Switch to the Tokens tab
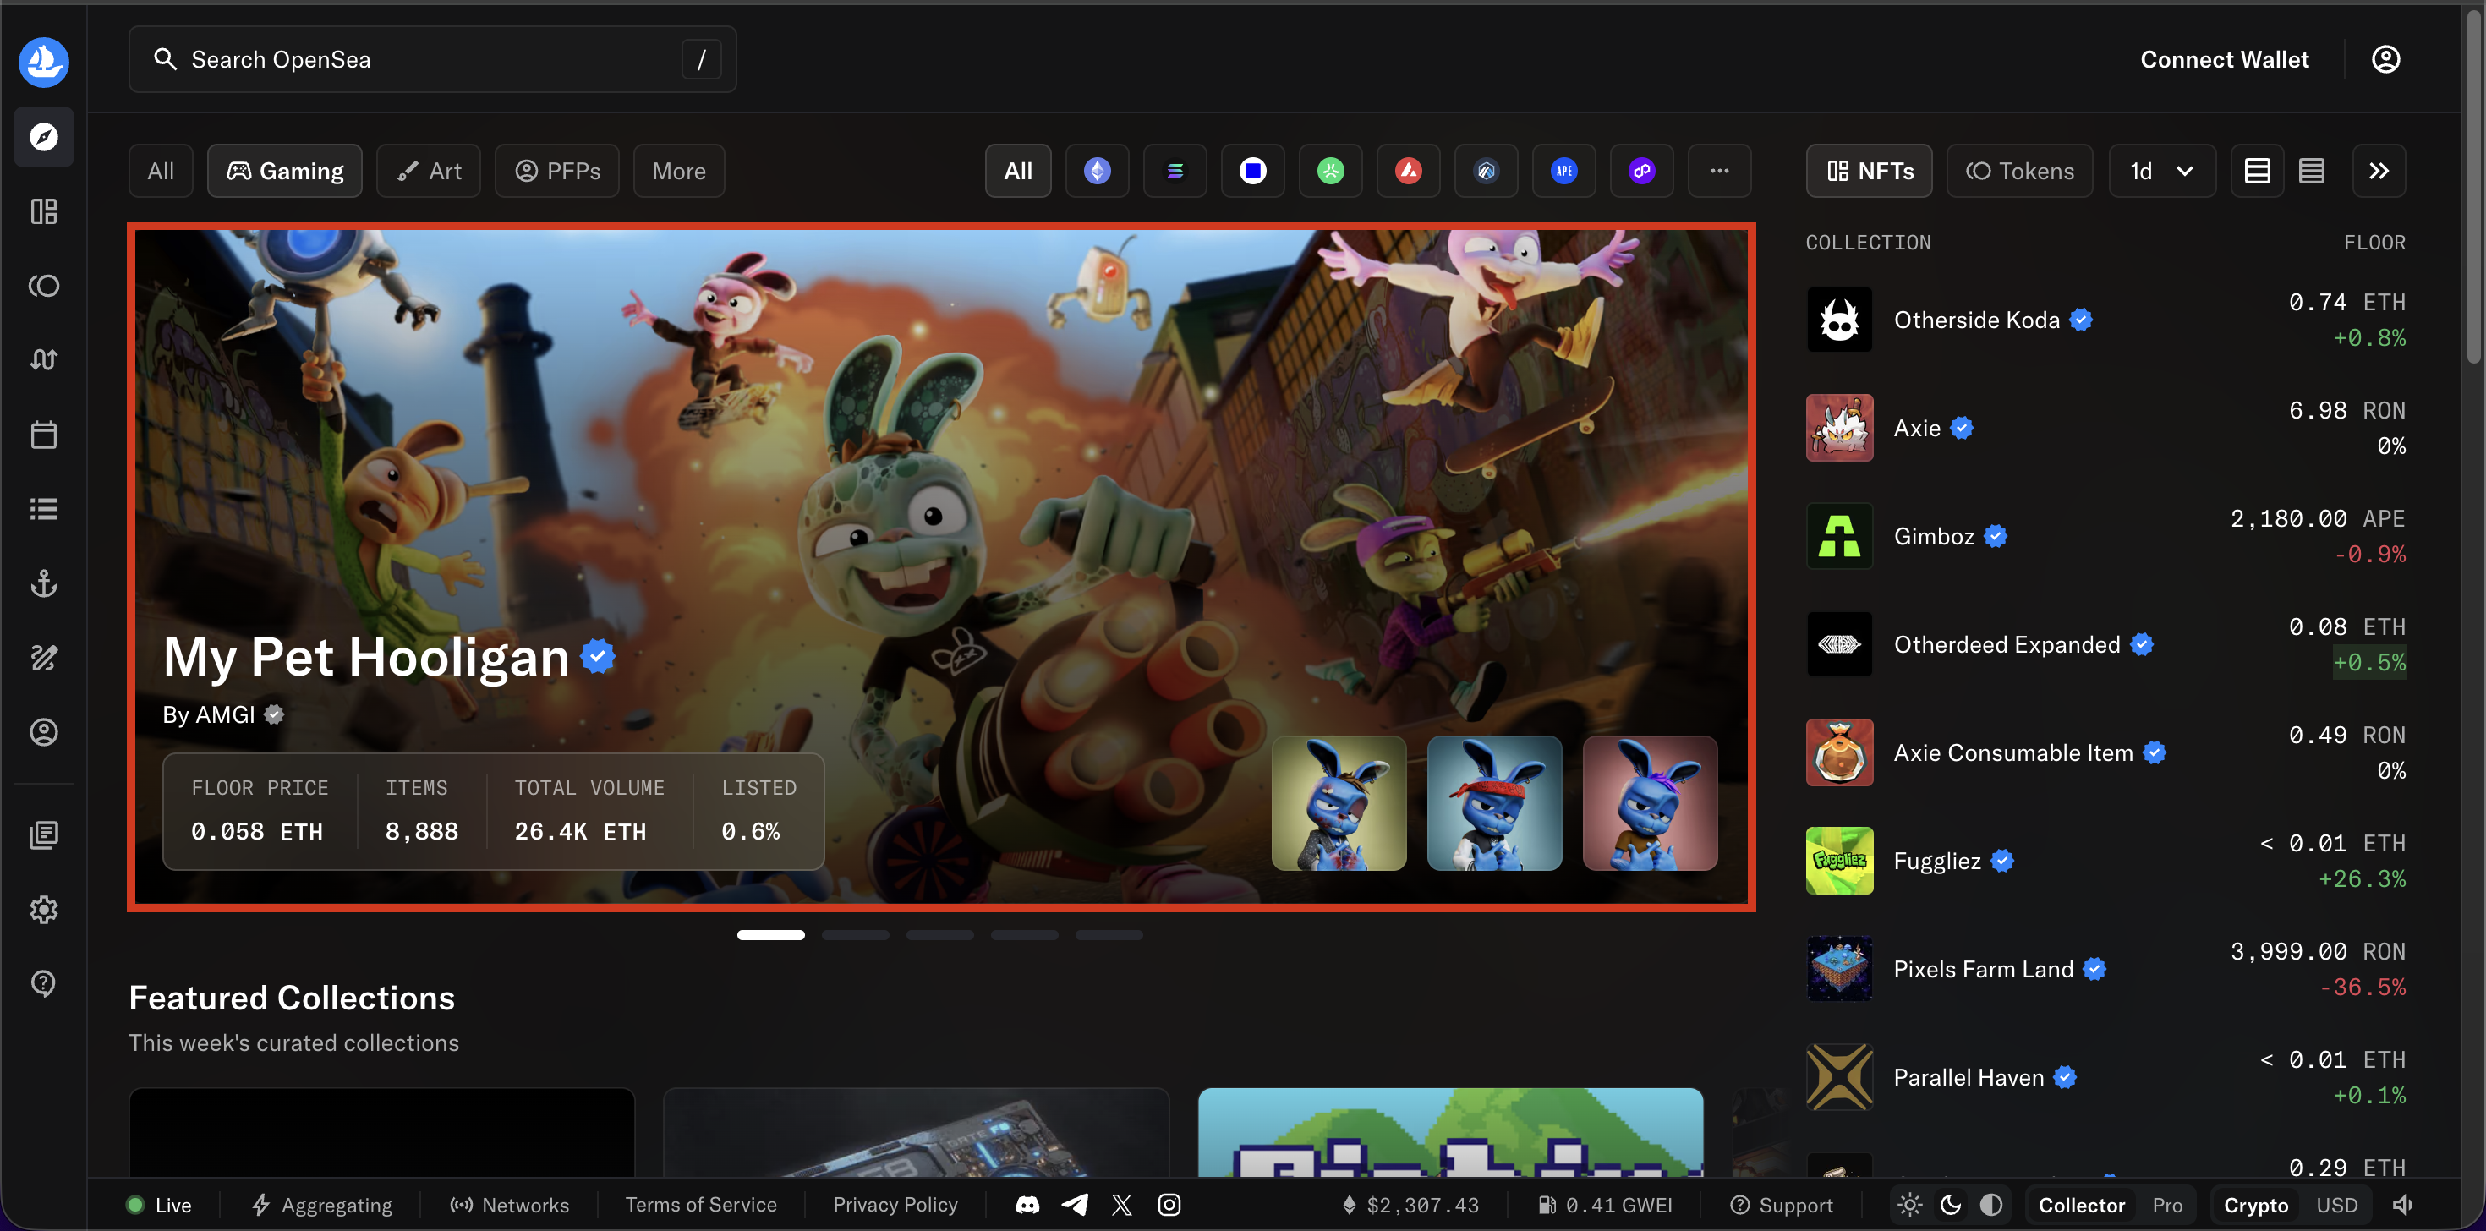 [2019, 171]
